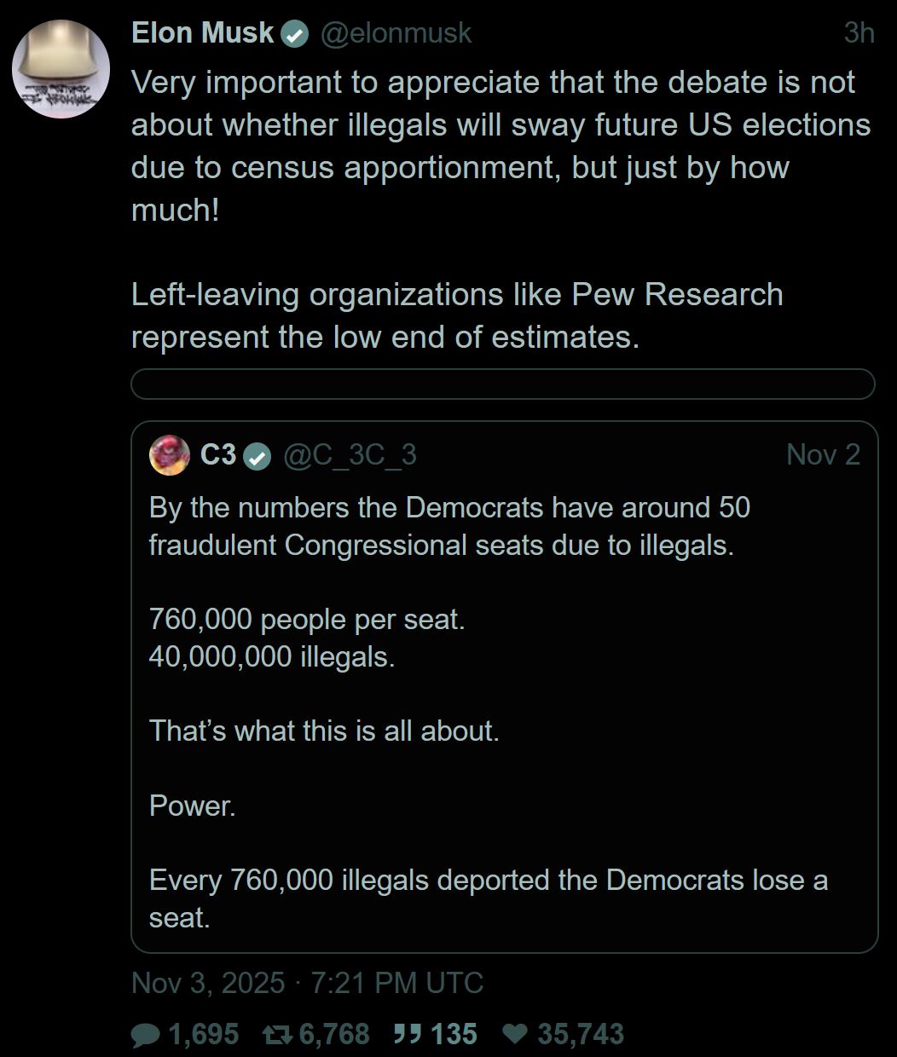Click the 6,768 retweet count

pyautogui.click(x=334, y=1035)
